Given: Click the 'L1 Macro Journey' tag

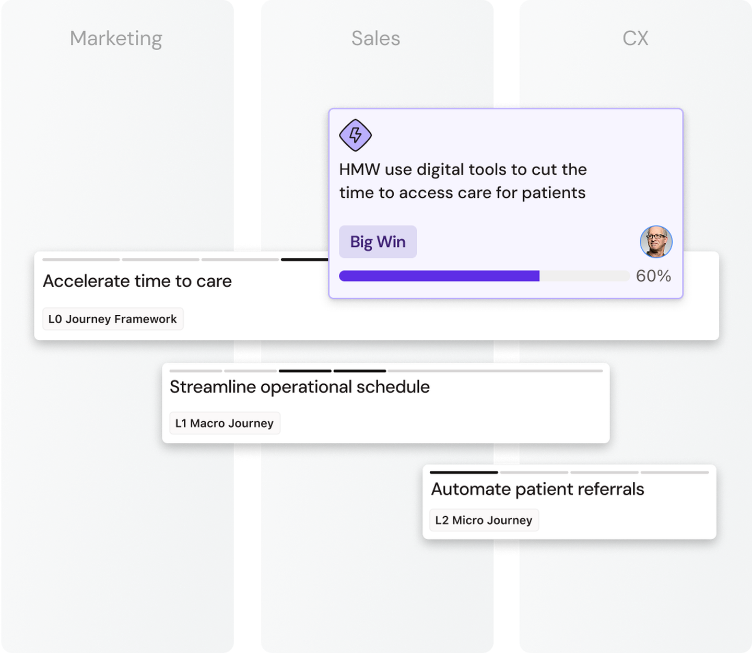Looking at the screenshot, I should (x=225, y=423).
